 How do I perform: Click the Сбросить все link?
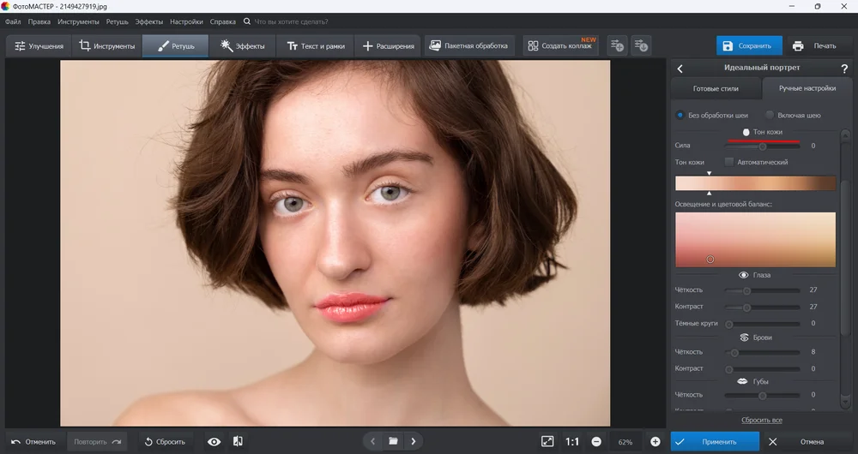[761, 420]
